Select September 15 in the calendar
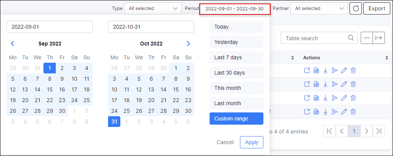Viewport: 393px width, 156px height. (x=50, y=89)
